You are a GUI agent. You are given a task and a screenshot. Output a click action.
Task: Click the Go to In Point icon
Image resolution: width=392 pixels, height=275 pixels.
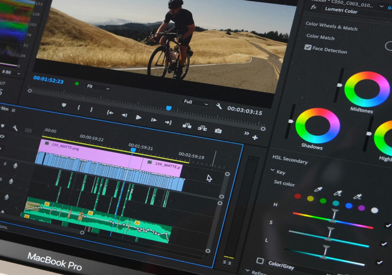tap(110, 112)
